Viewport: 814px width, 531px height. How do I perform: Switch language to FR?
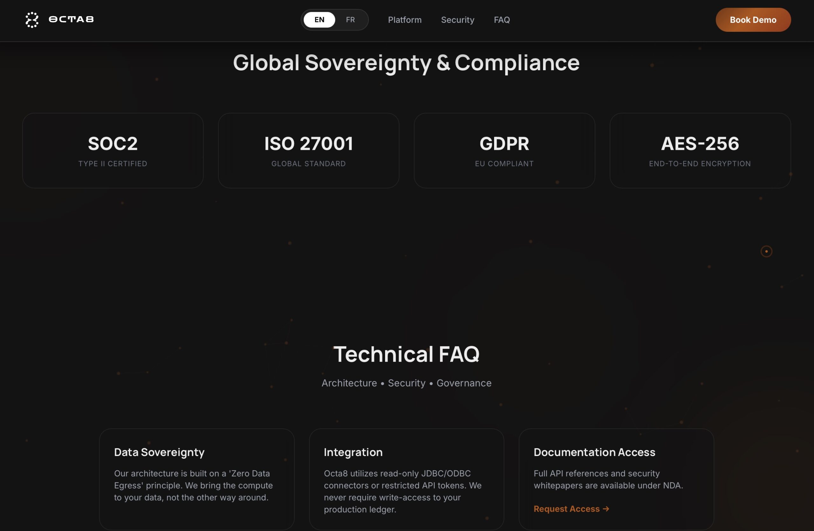click(350, 20)
